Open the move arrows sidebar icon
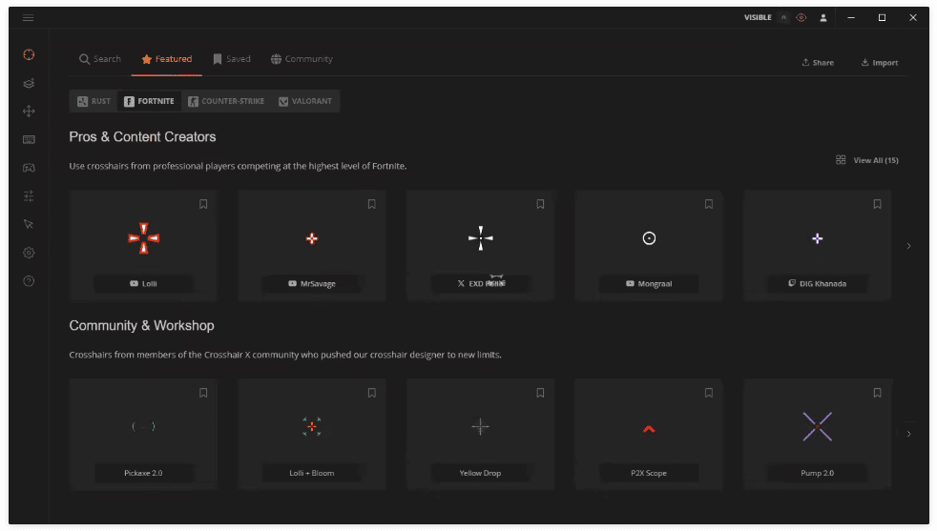This screenshot has height=531, width=937. click(x=29, y=112)
